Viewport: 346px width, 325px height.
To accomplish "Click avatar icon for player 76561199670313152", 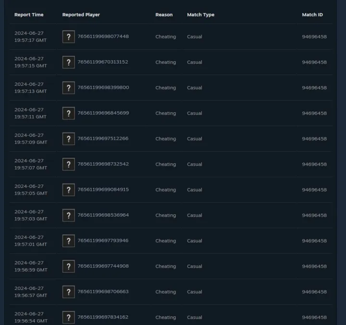I will (x=69, y=62).
